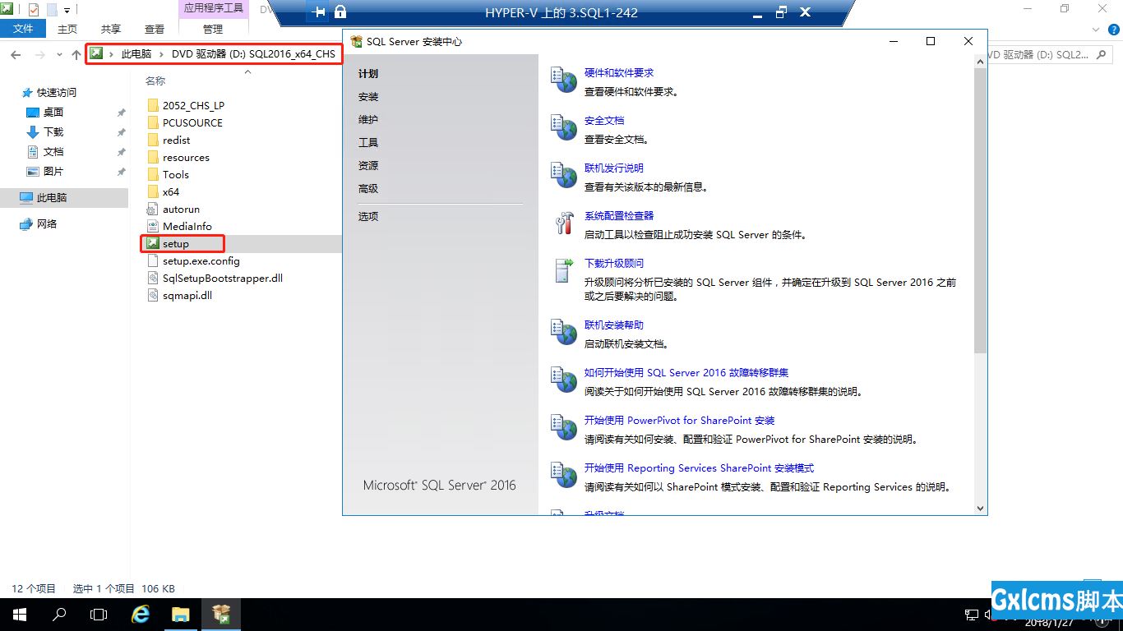Open recent locations dropdown in Explorer
Image resolution: width=1123 pixels, height=631 pixels.
coord(59,54)
